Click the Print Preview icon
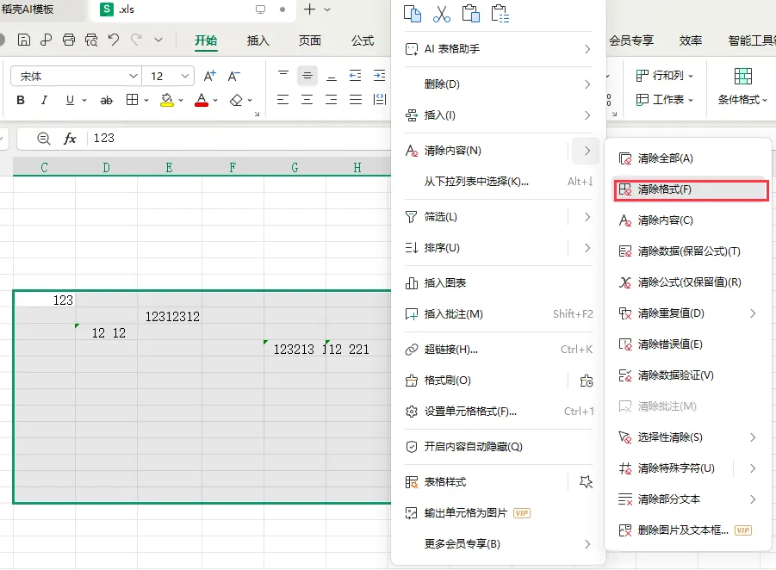Screen dimensions: 776x570 [91, 40]
